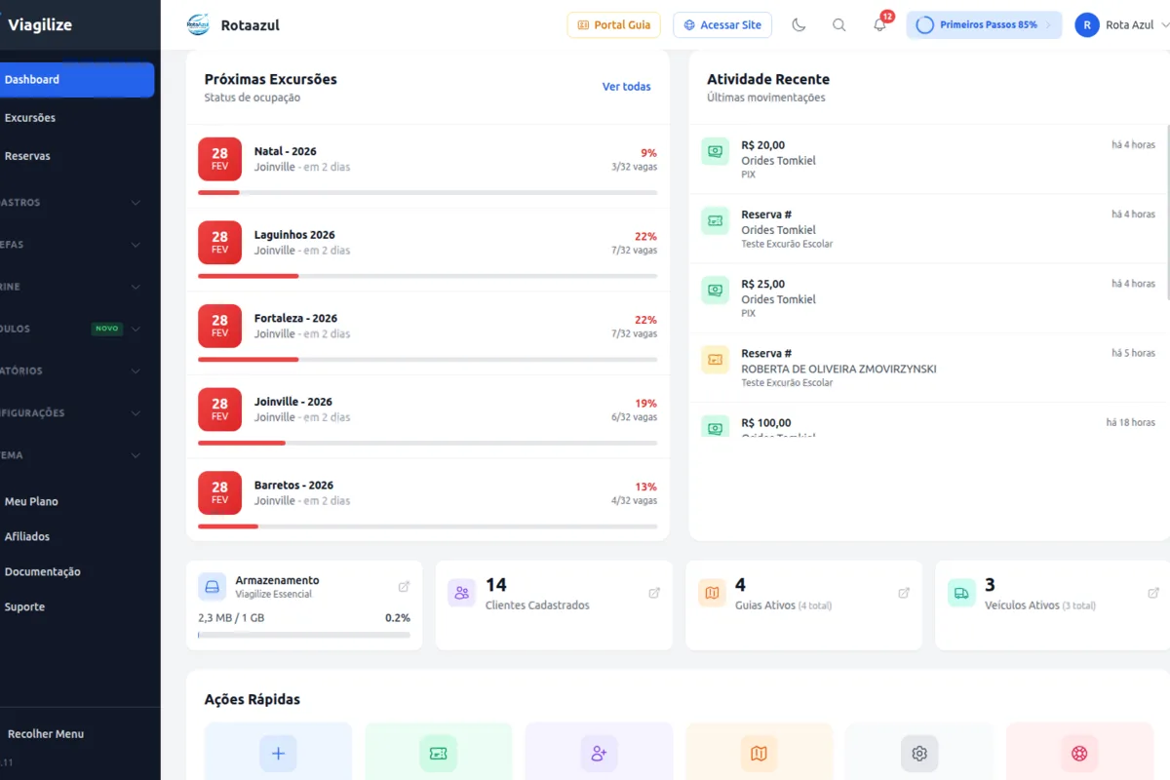Toggle dark mode moon icon
Image resolution: width=1170 pixels, height=780 pixels.
tap(799, 25)
